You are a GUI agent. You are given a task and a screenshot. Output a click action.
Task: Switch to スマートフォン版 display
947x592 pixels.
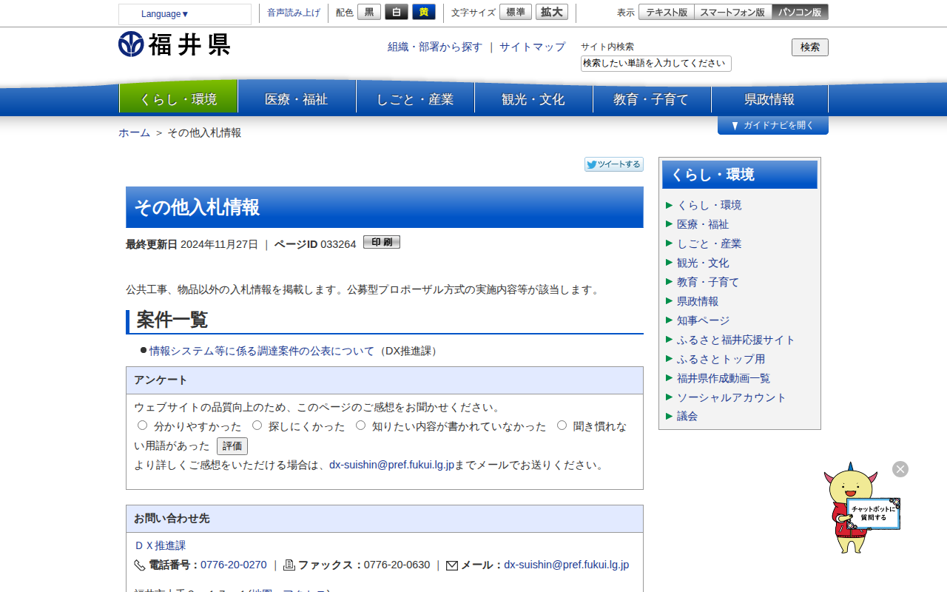point(733,12)
